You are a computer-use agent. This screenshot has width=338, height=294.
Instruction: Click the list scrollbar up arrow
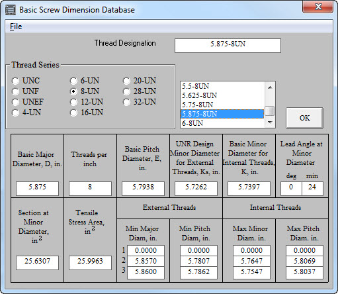click(x=270, y=87)
